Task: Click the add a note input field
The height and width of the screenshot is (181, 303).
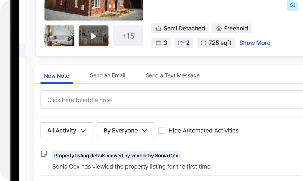Action: pyautogui.click(x=170, y=100)
